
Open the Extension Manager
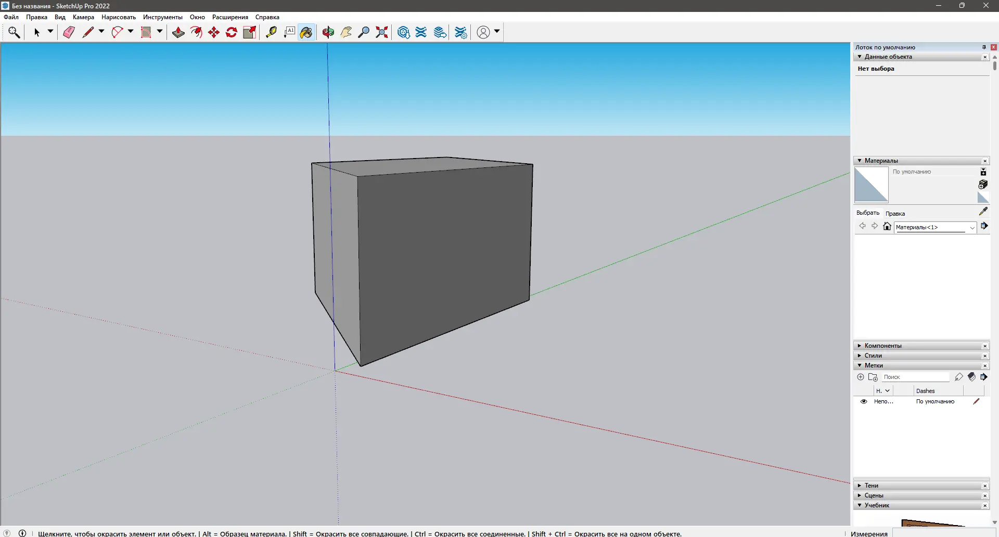pyautogui.click(x=461, y=32)
